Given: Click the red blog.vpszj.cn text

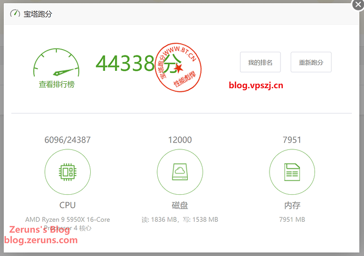Looking at the screenshot, I should point(255,85).
